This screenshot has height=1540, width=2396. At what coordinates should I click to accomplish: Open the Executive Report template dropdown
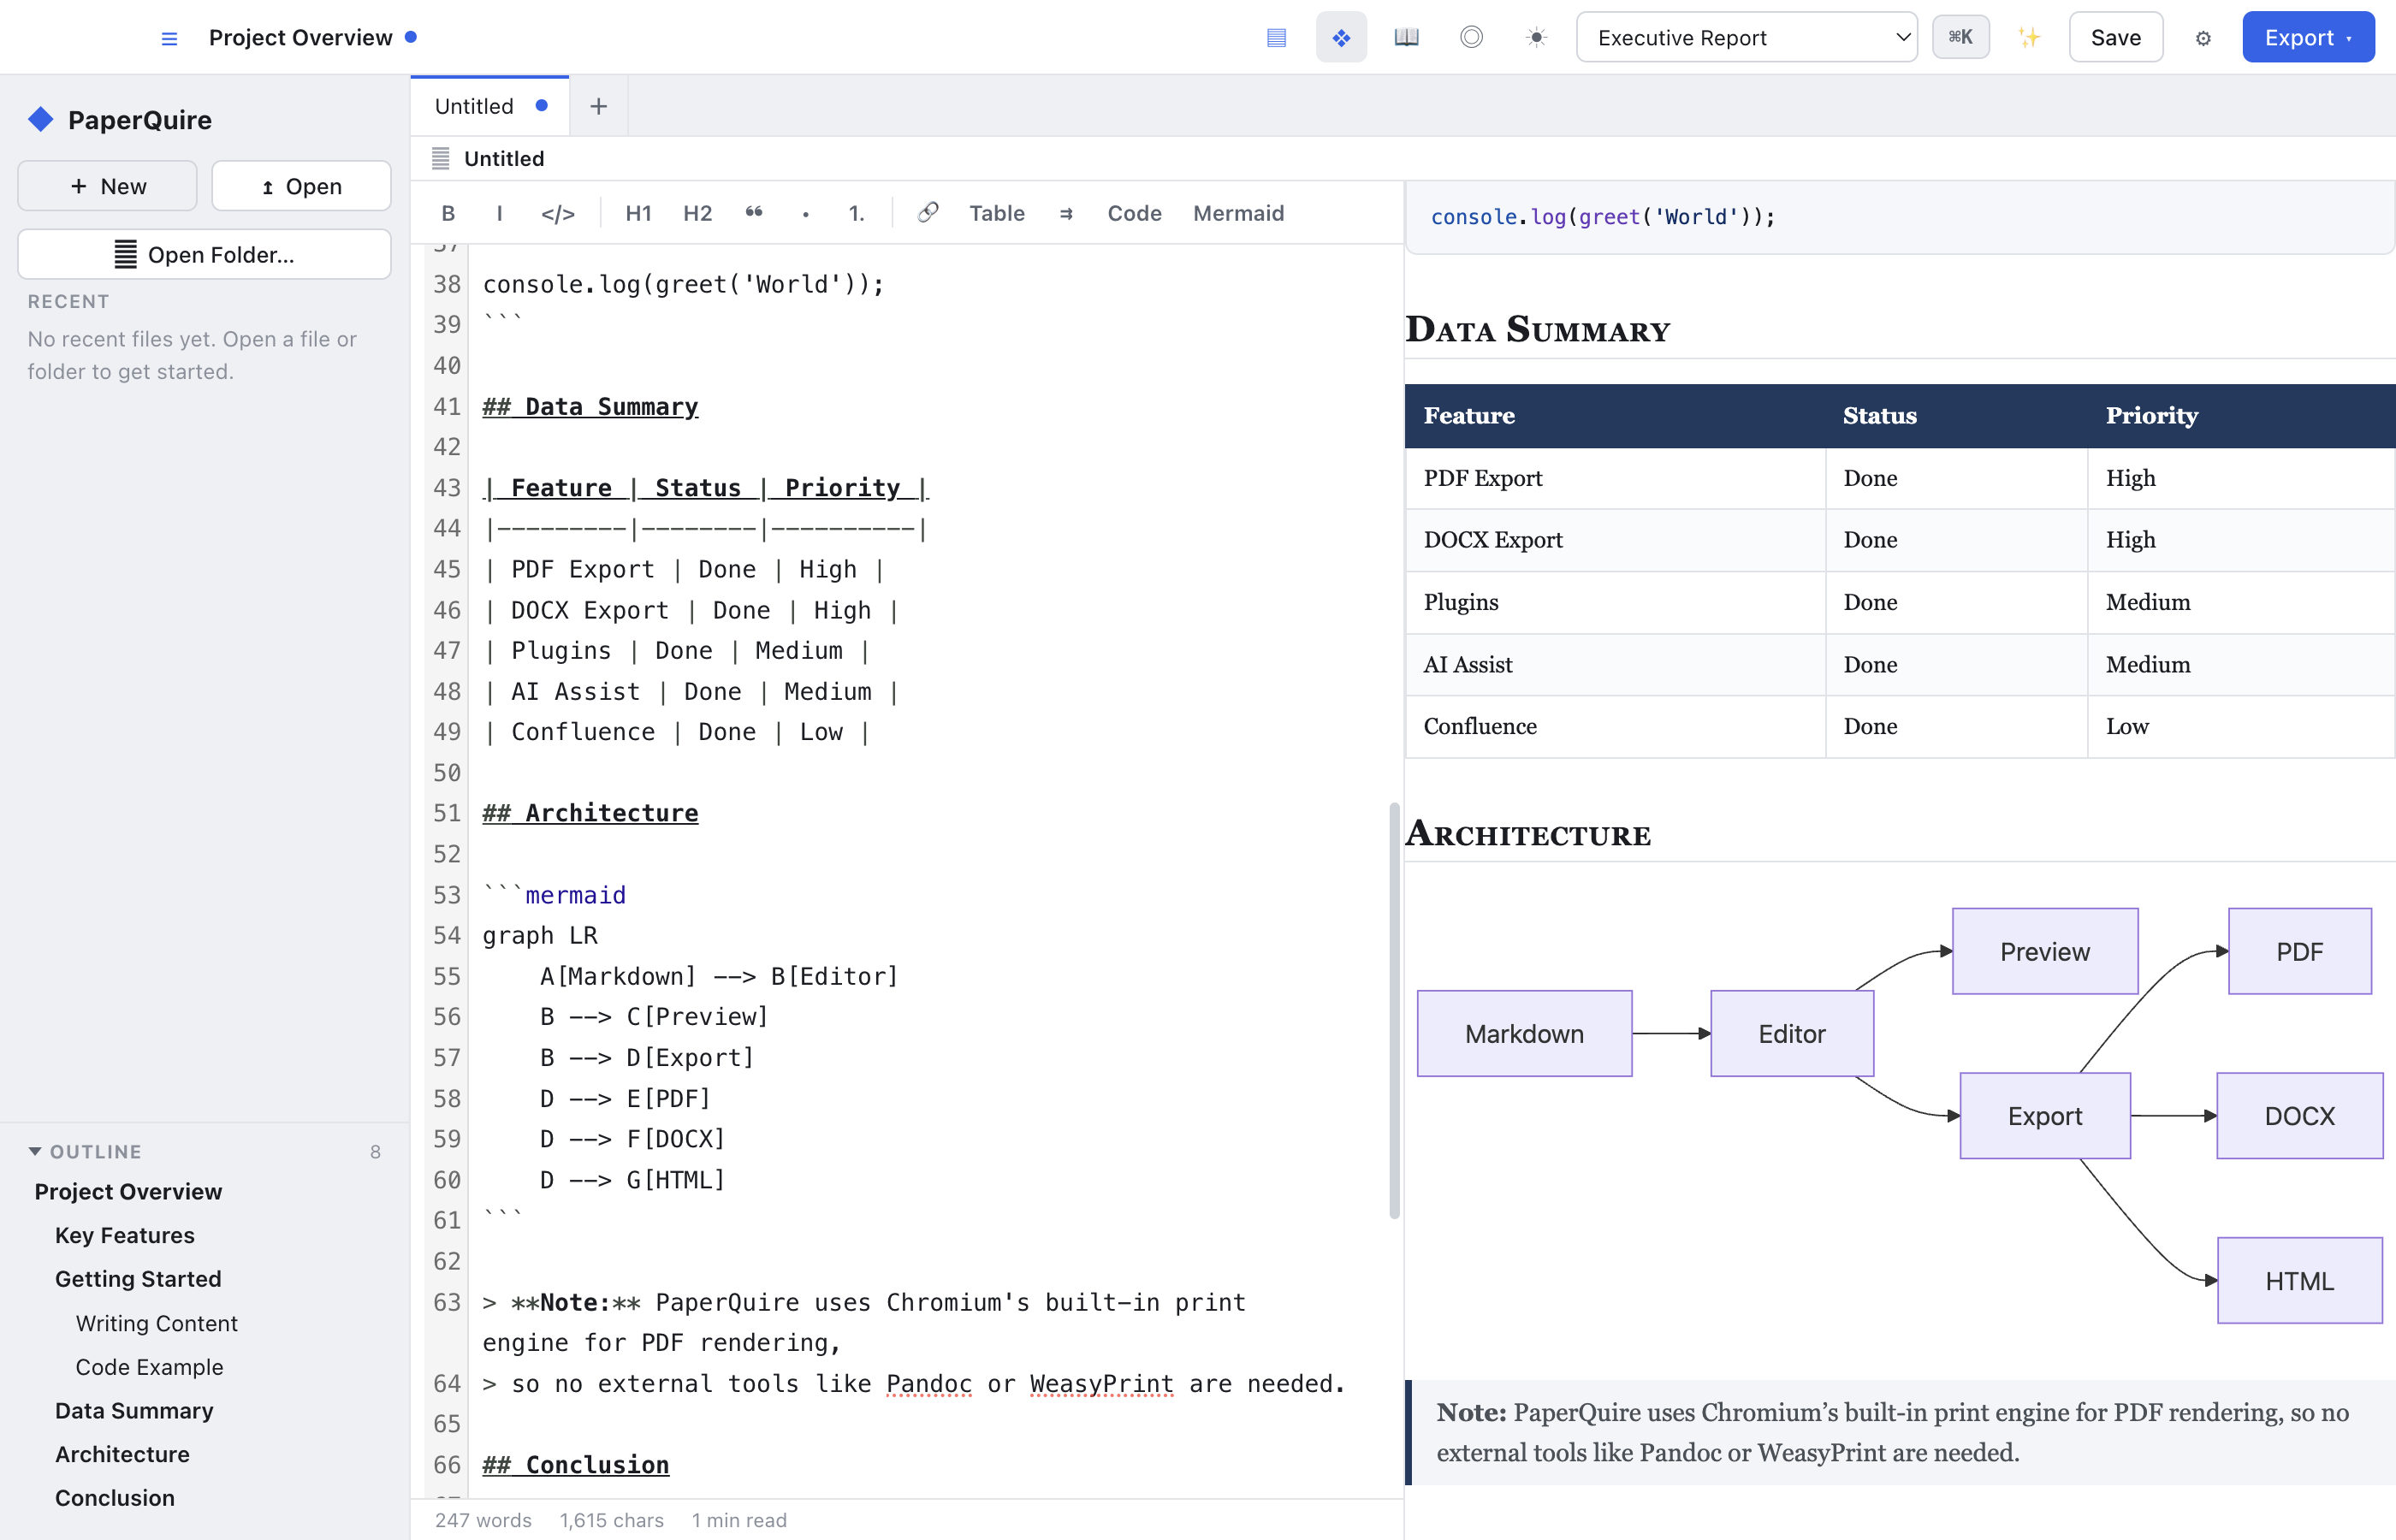(1746, 38)
